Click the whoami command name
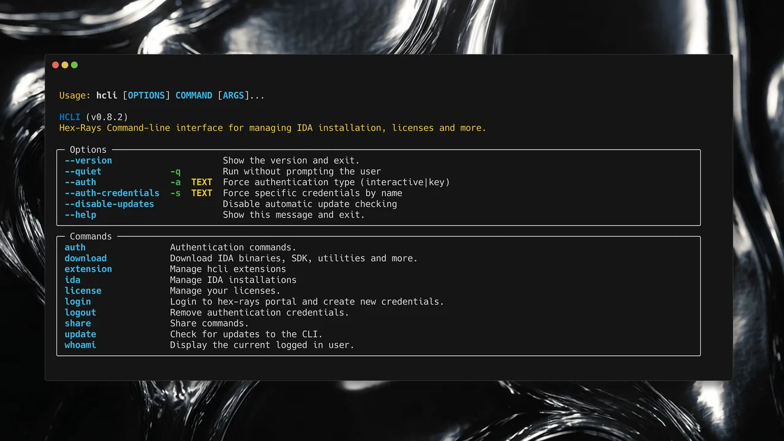This screenshot has width=784, height=441. (x=80, y=345)
